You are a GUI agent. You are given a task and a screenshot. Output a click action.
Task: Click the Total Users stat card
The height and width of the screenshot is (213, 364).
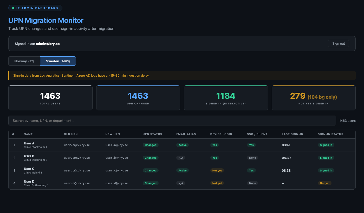tap(50, 98)
